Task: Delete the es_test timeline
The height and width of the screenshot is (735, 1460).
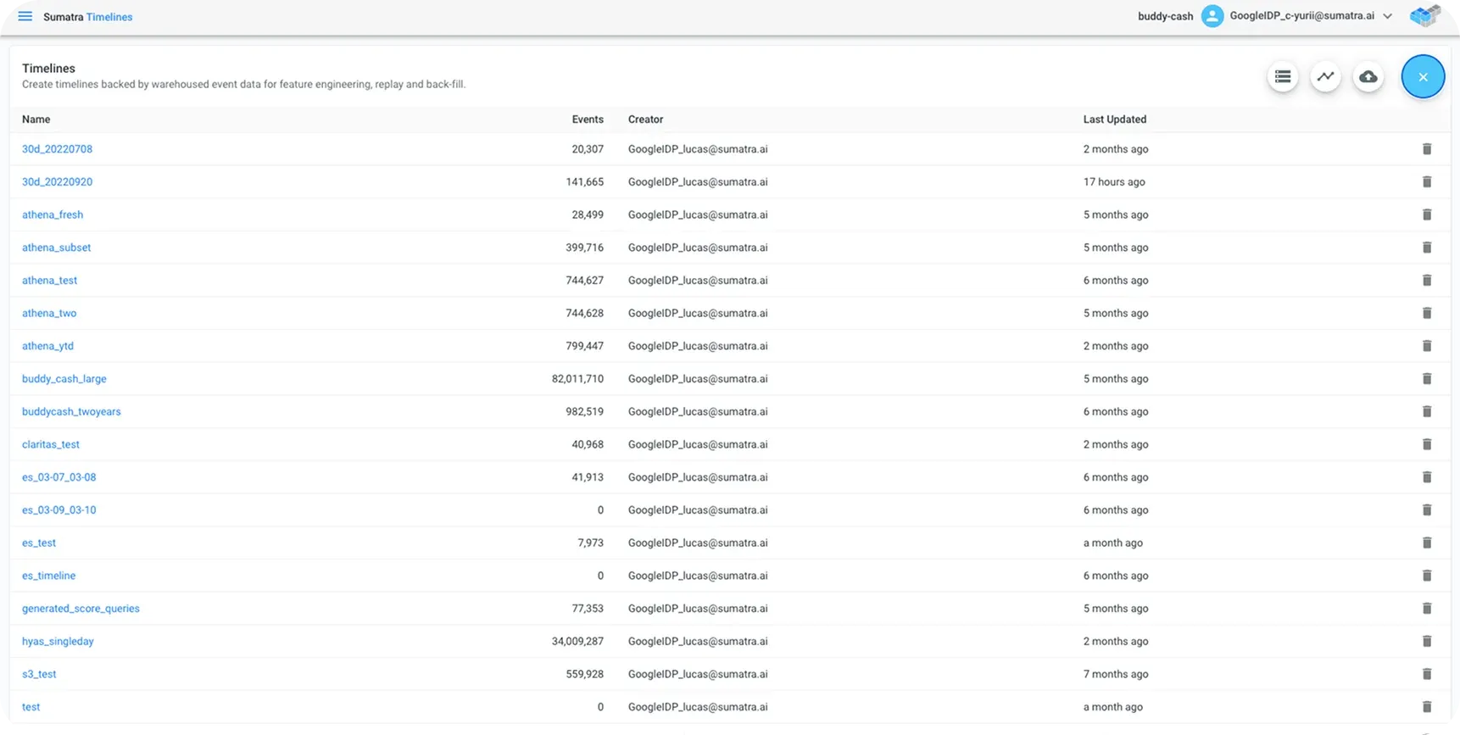Action: point(1426,543)
